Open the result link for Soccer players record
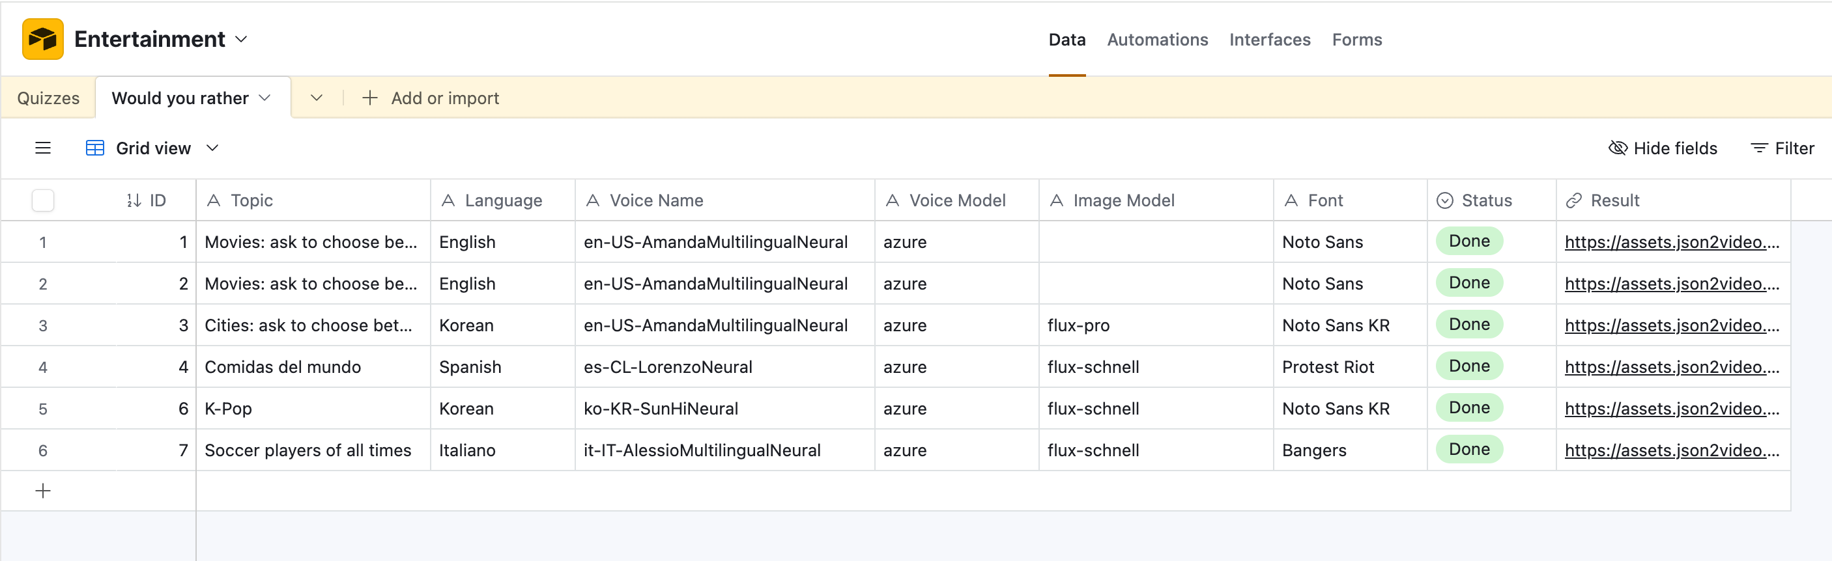The height and width of the screenshot is (561, 1832). point(1672,450)
